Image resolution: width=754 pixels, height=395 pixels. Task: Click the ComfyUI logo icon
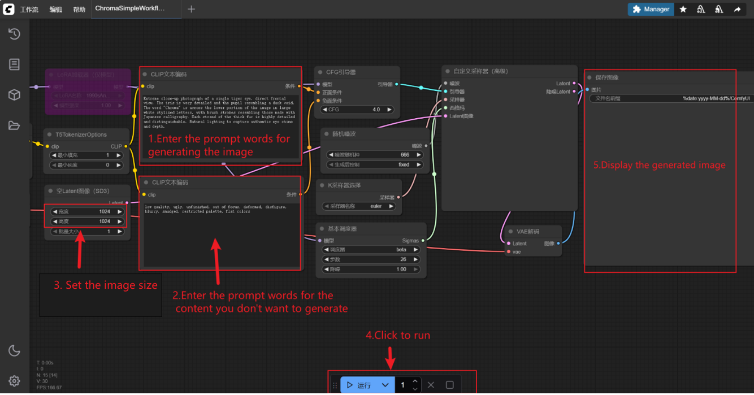[x=8, y=9]
